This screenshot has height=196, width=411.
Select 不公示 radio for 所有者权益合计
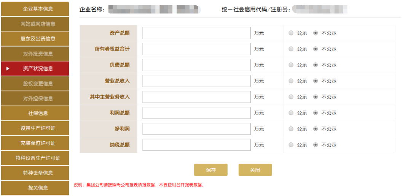[315, 49]
